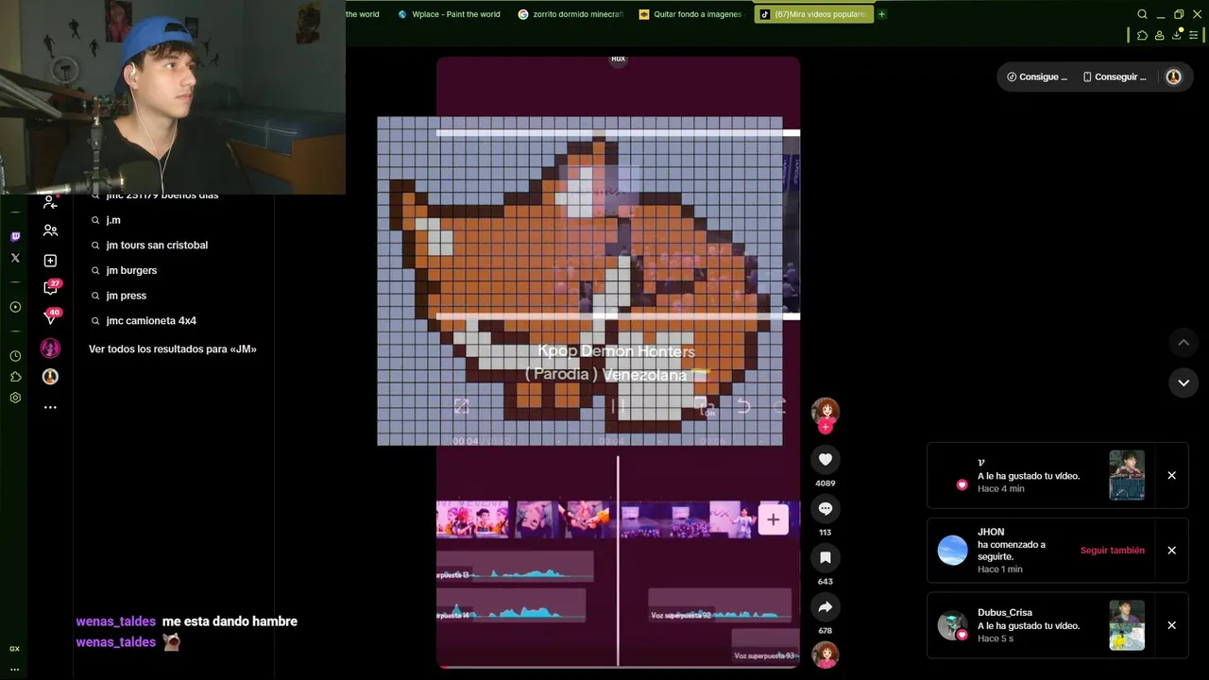Open JHON profile avatar in notification
Screen dimensions: 1209x680
(x=952, y=550)
